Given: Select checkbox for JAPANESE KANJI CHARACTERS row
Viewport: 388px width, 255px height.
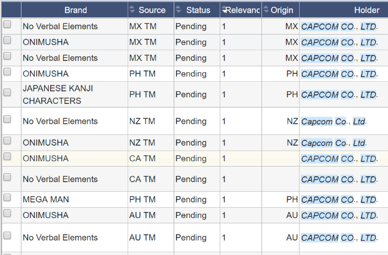Looking at the screenshot, I should (7, 93).
